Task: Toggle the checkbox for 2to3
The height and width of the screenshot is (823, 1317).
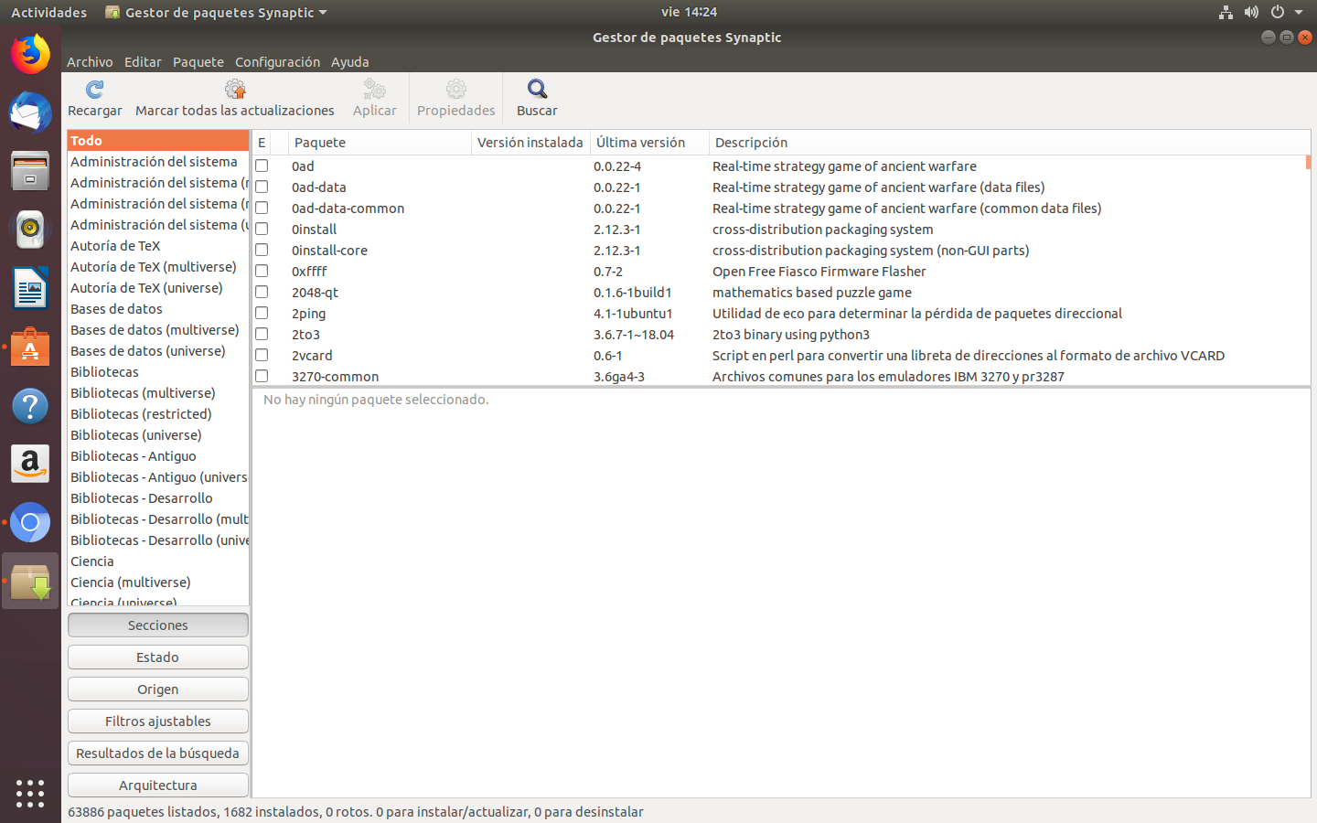Action: [x=262, y=335]
